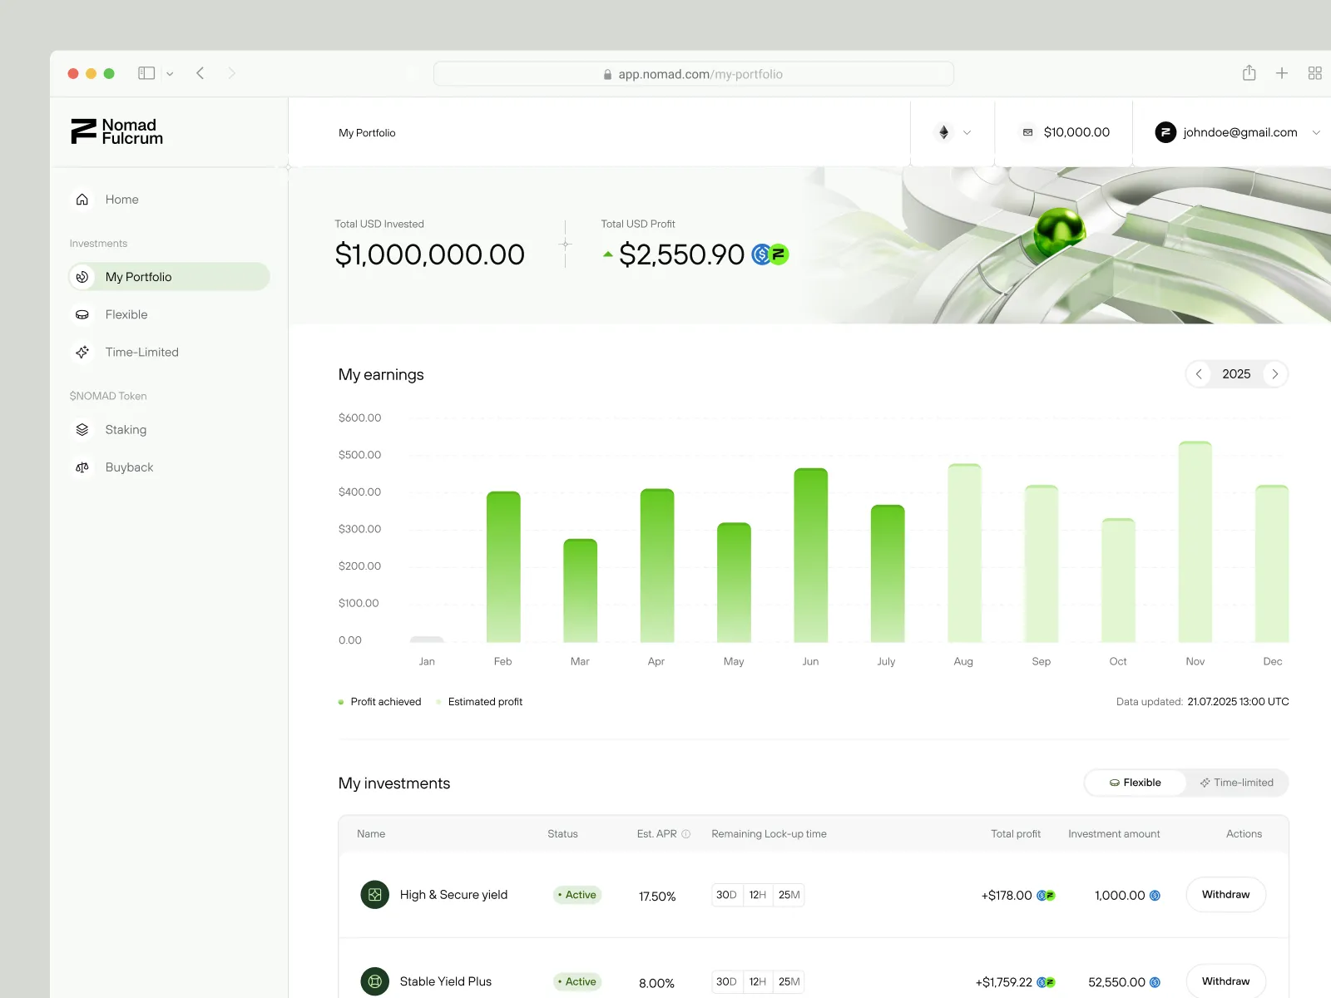Click the Est. APR info icon
This screenshot has height=998, width=1331.
point(686,834)
